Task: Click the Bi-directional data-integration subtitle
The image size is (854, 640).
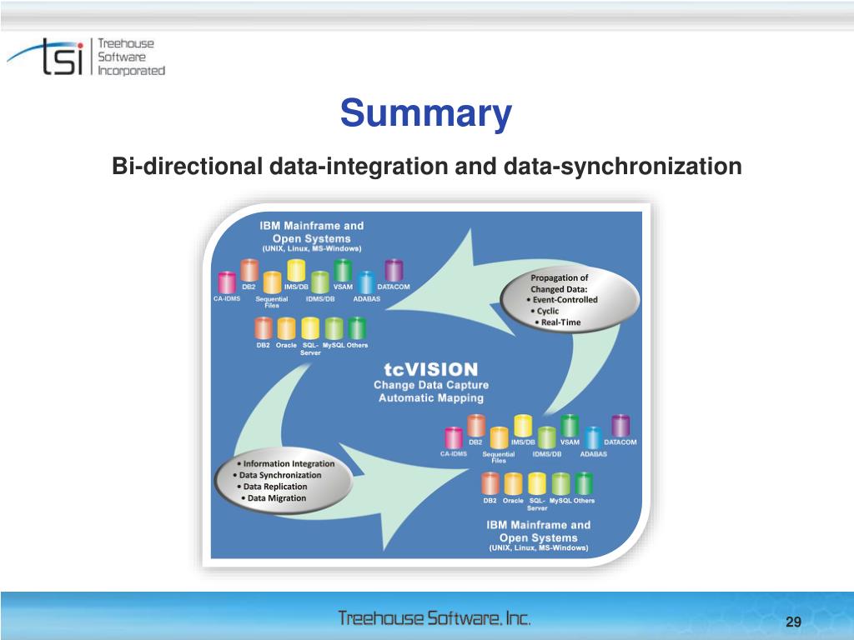Action: (x=426, y=166)
